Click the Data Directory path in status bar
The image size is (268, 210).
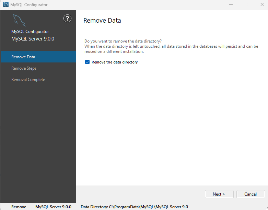[134, 207]
